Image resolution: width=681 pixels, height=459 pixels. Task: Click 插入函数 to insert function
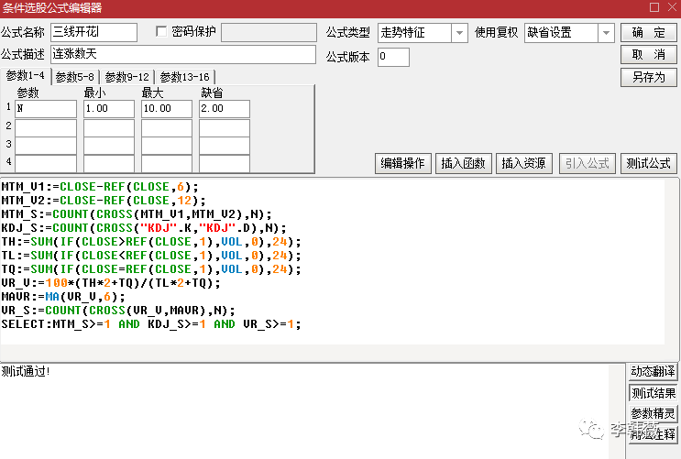click(464, 164)
